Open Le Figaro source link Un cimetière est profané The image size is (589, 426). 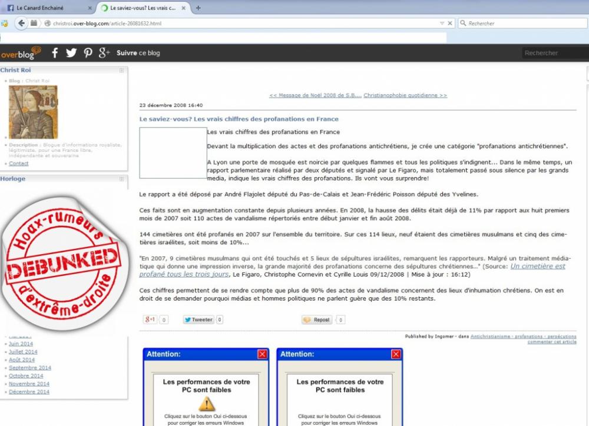(352, 270)
